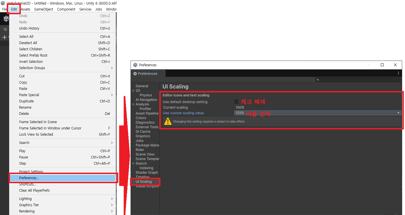405x215 pixels.
Task: Click the Hierarchy list icon on the left panel tab
Action: [x=5, y=29]
